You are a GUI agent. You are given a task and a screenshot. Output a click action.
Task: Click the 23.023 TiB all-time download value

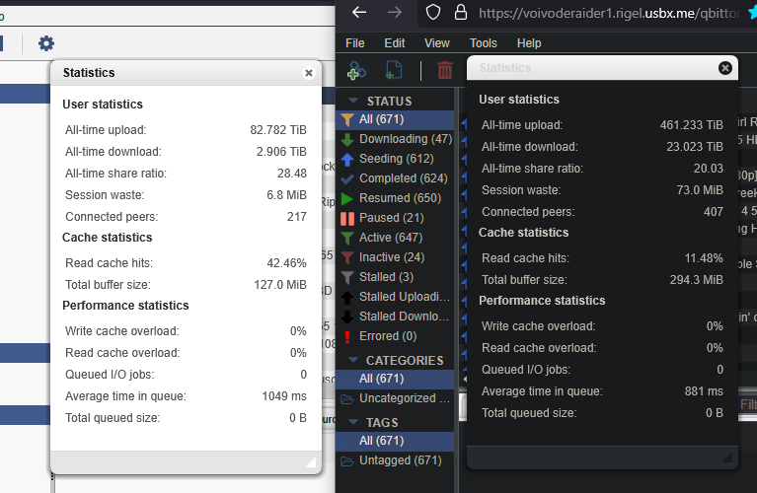click(x=695, y=147)
